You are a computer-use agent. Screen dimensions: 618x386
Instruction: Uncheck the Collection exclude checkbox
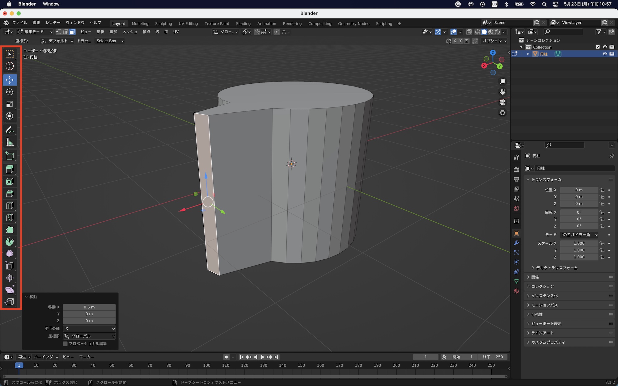pos(598,47)
